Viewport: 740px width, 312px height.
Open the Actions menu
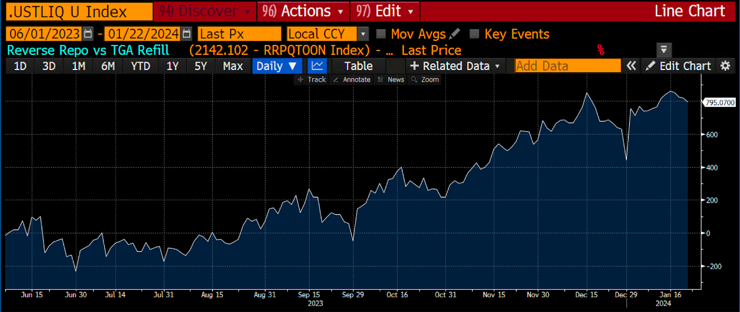[x=303, y=11]
